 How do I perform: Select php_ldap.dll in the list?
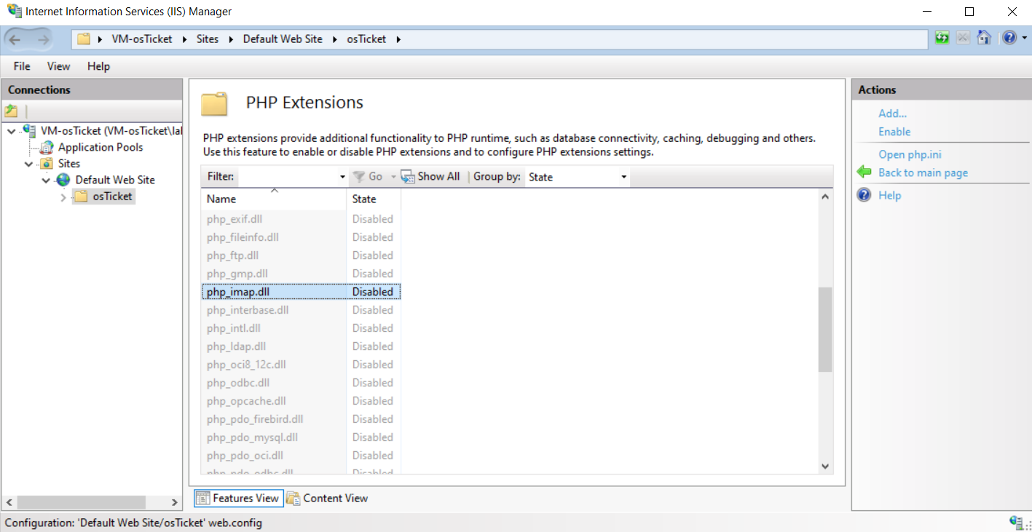coord(236,346)
